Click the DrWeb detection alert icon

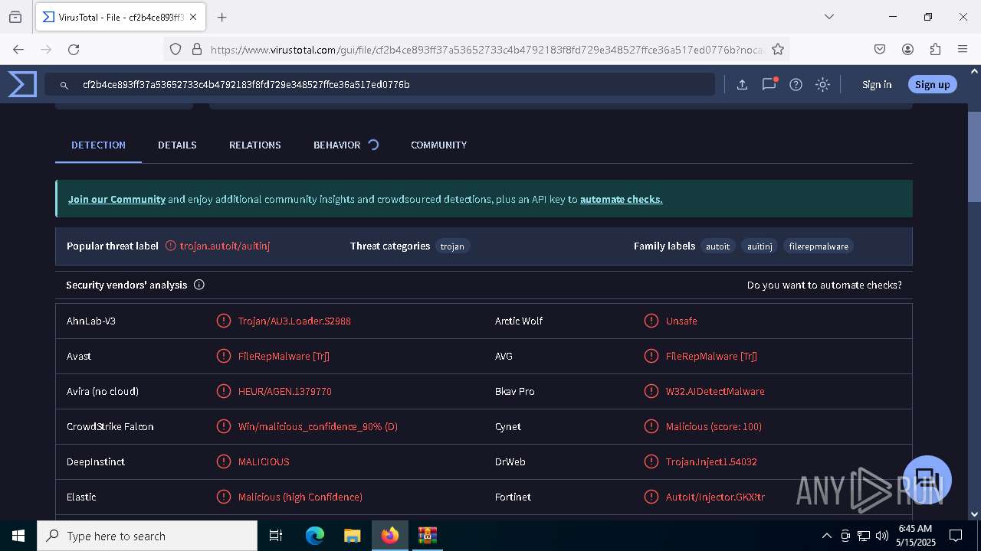pos(651,461)
